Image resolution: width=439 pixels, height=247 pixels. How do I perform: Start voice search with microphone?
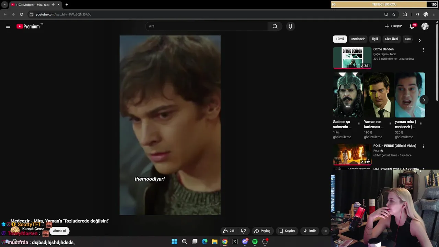coord(290,26)
